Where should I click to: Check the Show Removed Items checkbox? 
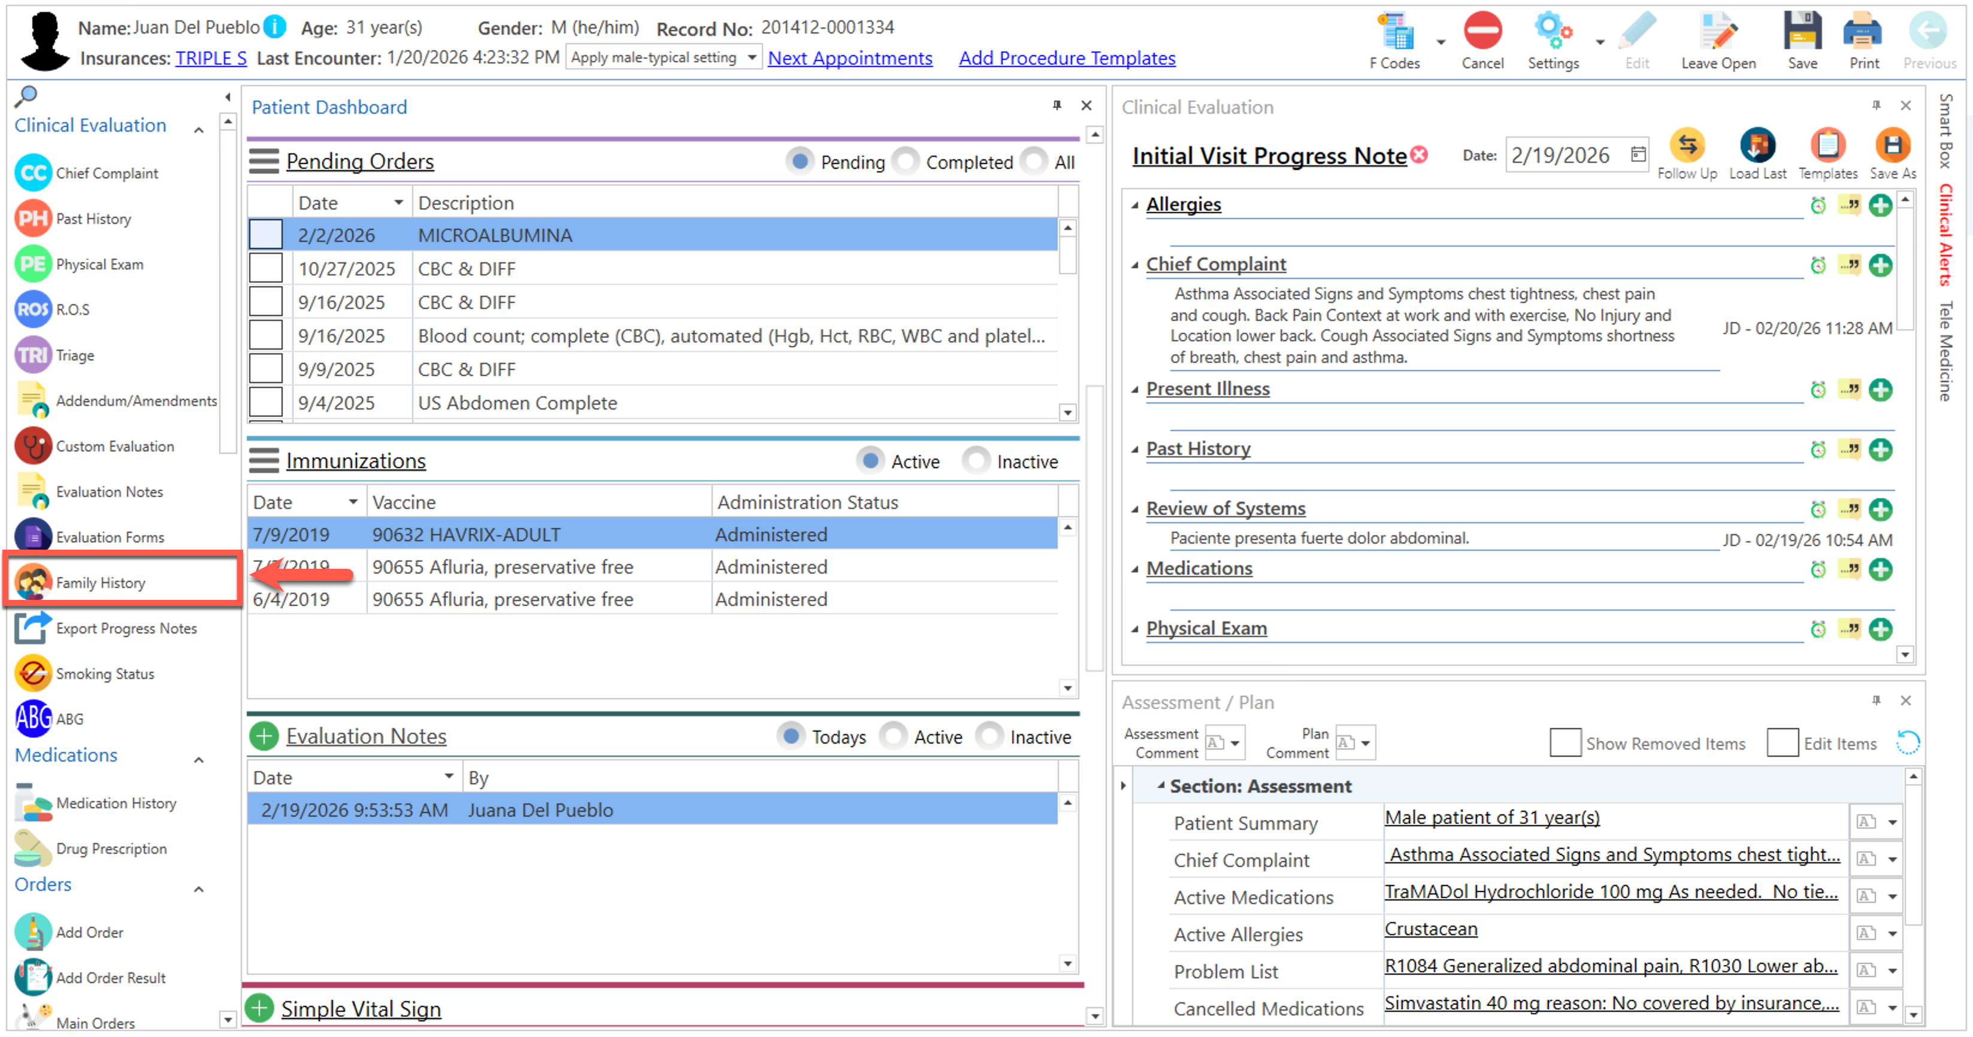click(x=1565, y=743)
